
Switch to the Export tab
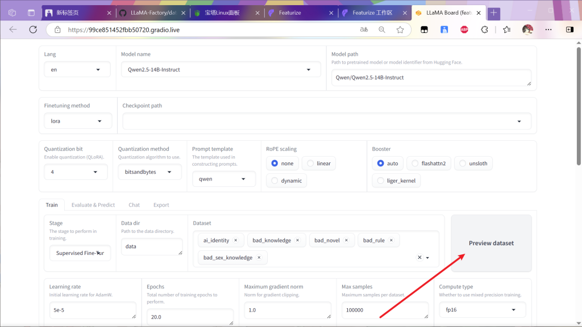[161, 204]
